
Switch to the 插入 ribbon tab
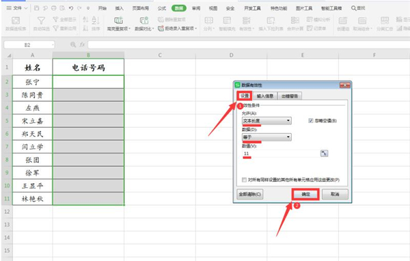click(x=119, y=8)
